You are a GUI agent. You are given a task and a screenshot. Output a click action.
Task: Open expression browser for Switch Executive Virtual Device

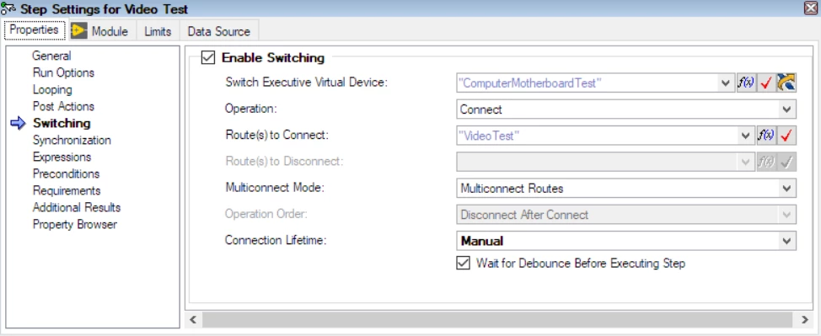pyautogui.click(x=746, y=83)
